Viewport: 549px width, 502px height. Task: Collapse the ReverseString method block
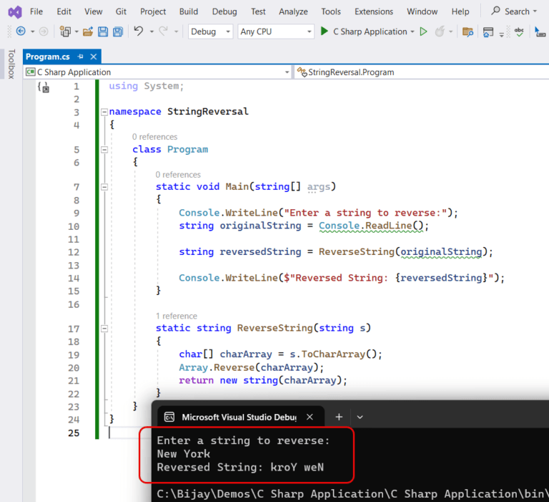104,328
